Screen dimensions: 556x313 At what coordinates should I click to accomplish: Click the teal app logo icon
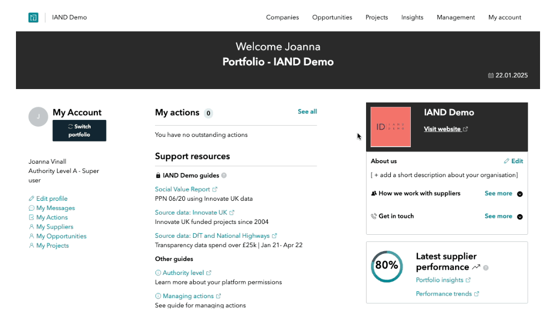point(33,18)
